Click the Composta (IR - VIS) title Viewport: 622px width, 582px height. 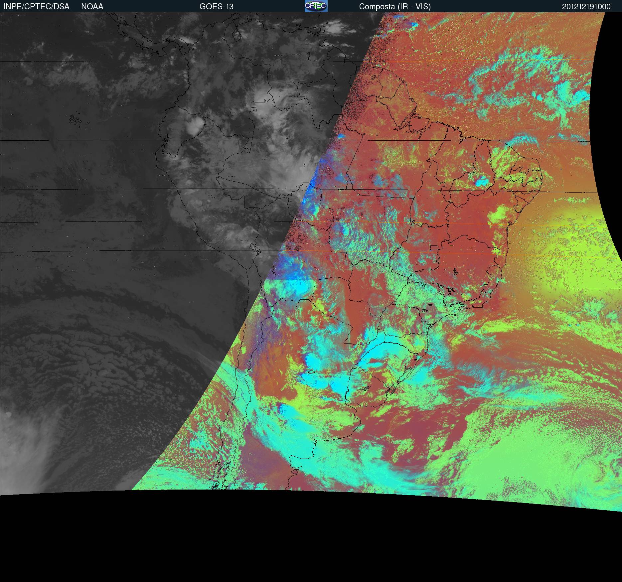395,7
